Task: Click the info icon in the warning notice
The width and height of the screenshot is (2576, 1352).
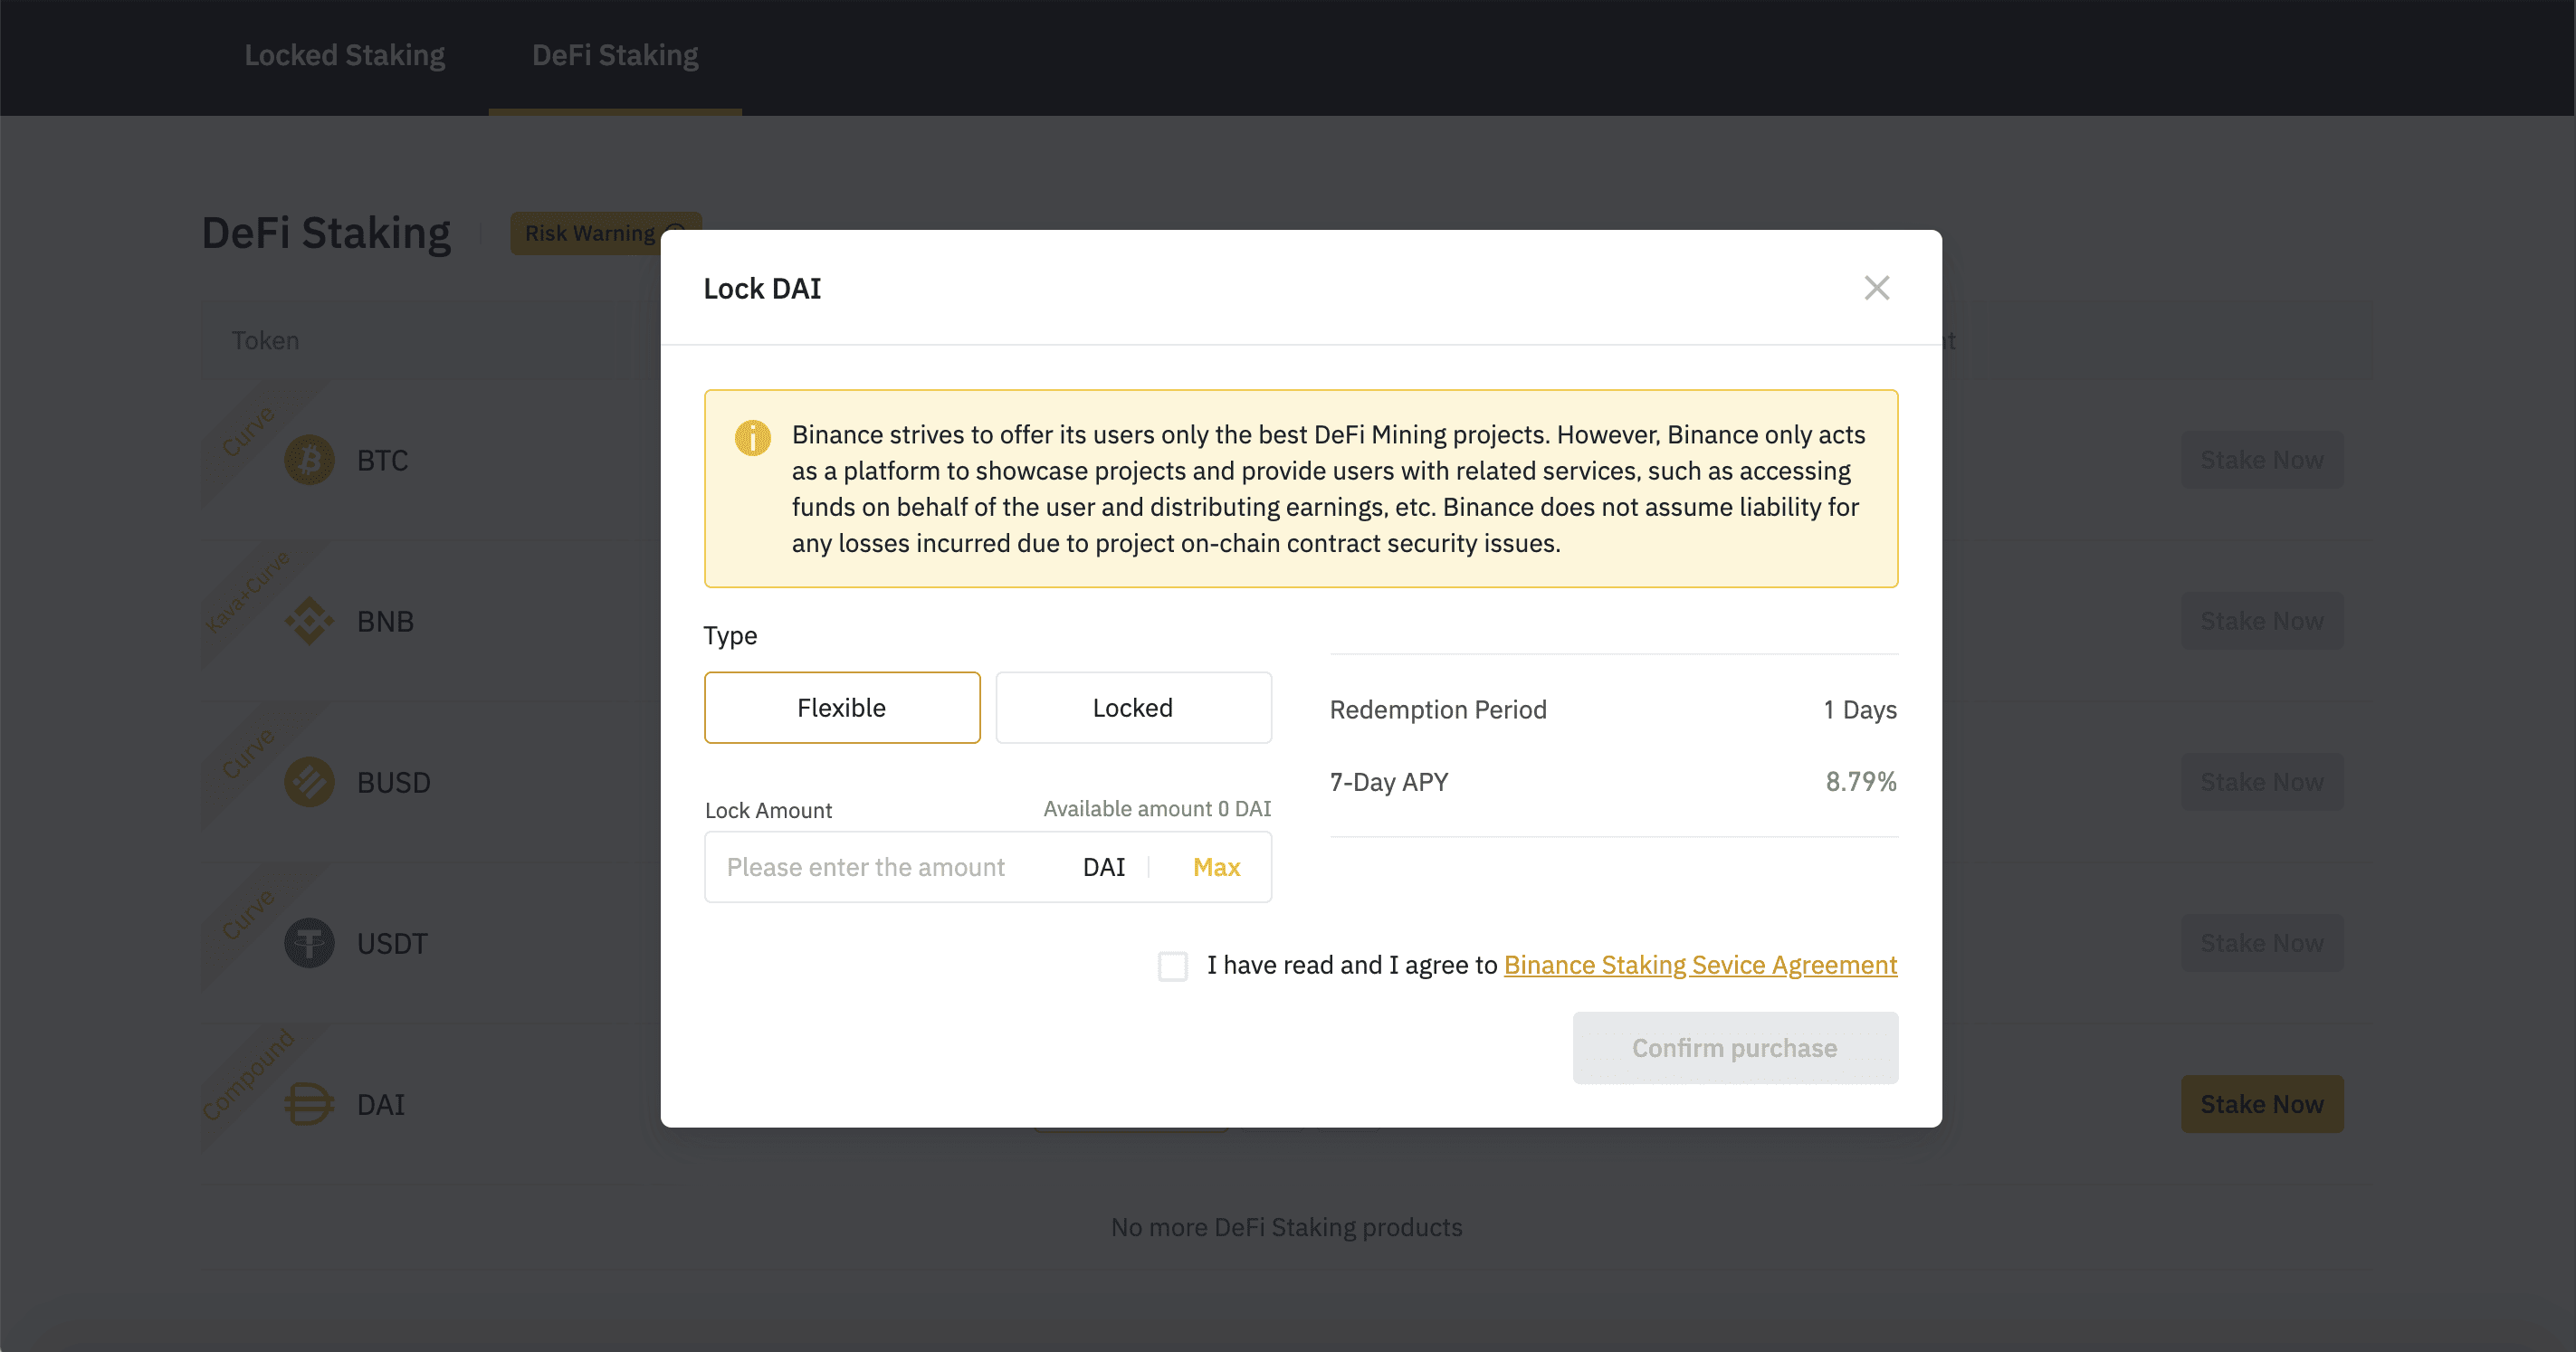Action: click(x=752, y=437)
